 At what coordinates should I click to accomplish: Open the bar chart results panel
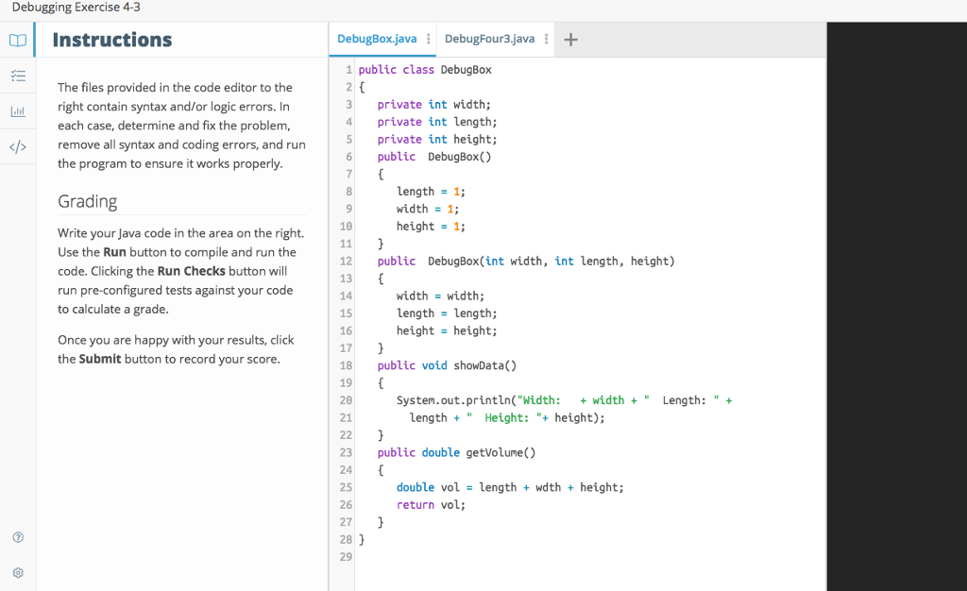[x=17, y=111]
